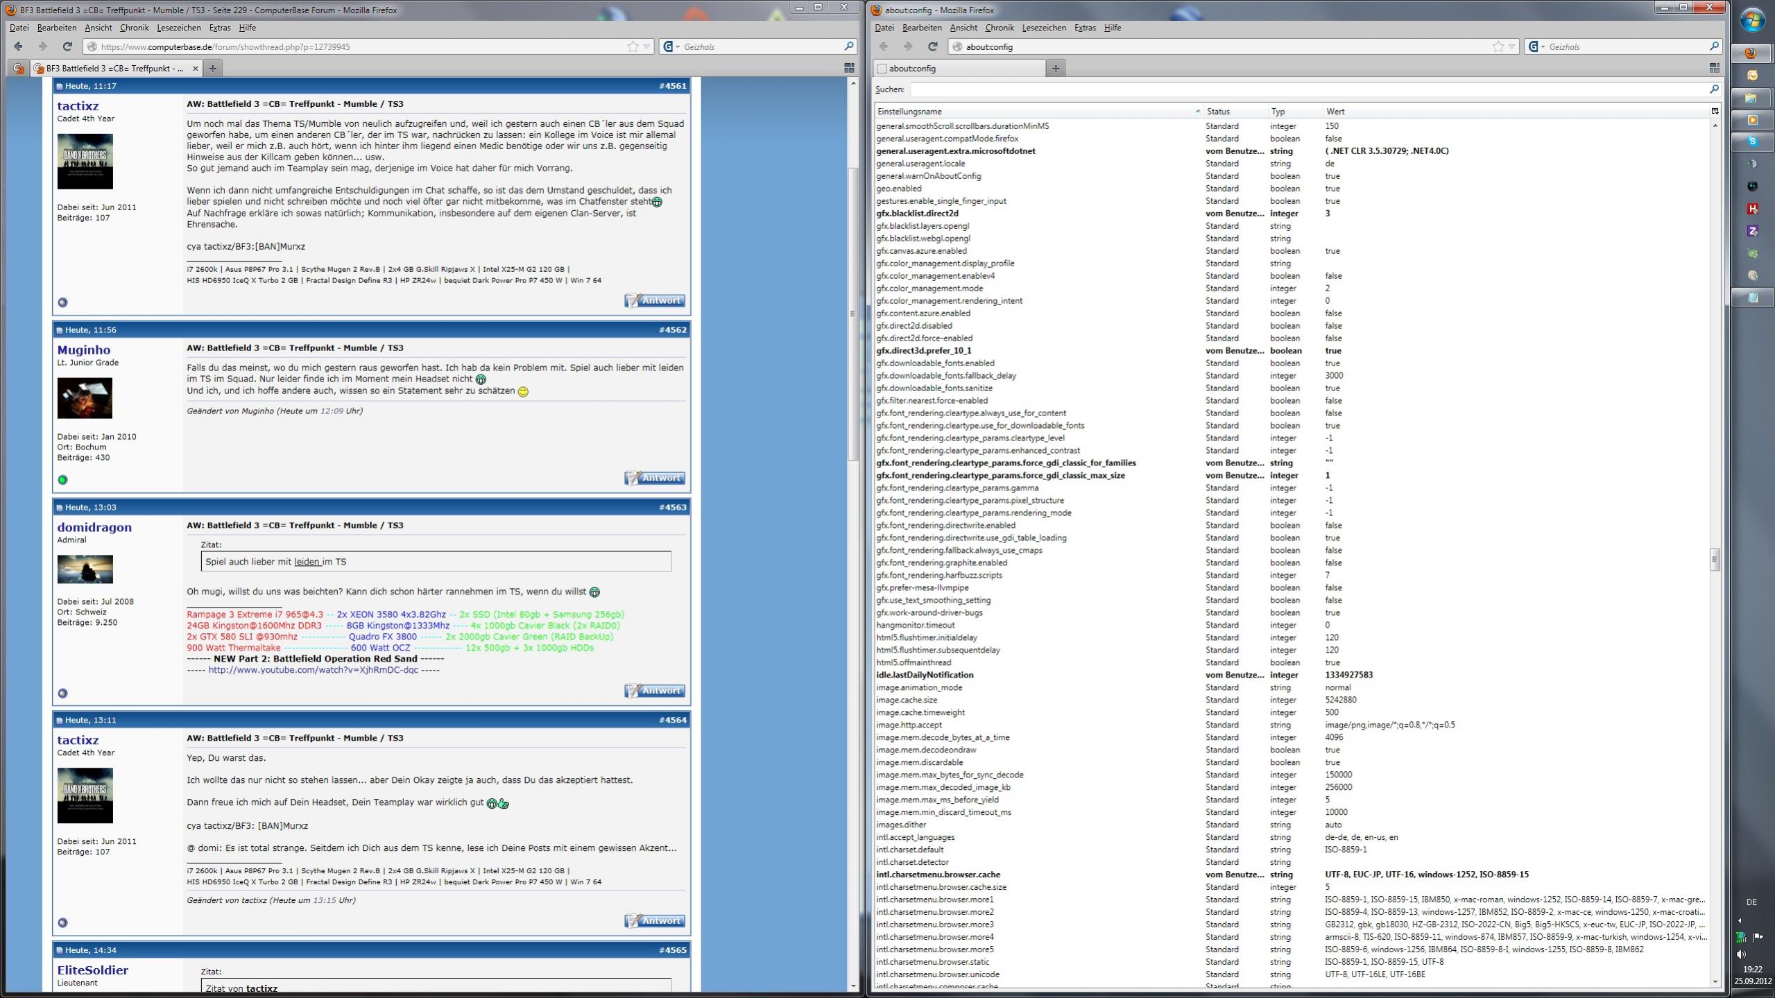This screenshot has width=1775, height=998.
Task: Open YouTube link in domidragon's signature
Action: point(313,670)
